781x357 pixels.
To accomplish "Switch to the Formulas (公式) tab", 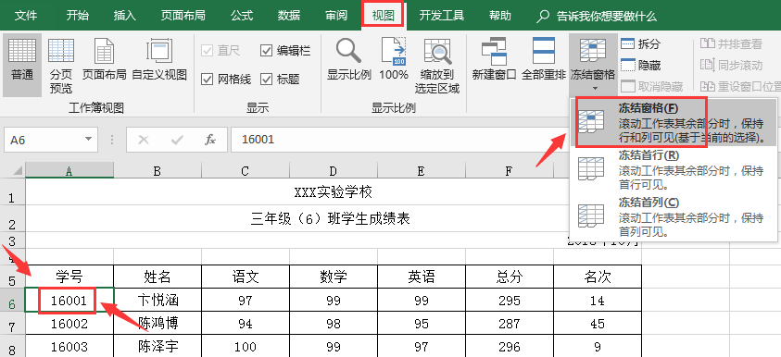I will pyautogui.click(x=242, y=16).
